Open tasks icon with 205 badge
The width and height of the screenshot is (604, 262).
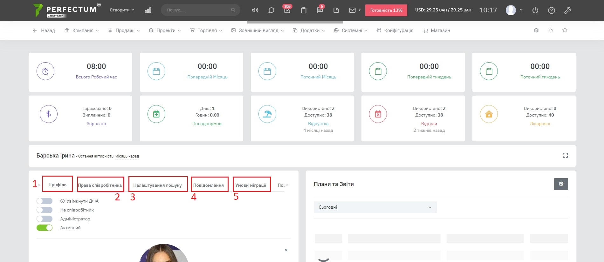point(287,10)
